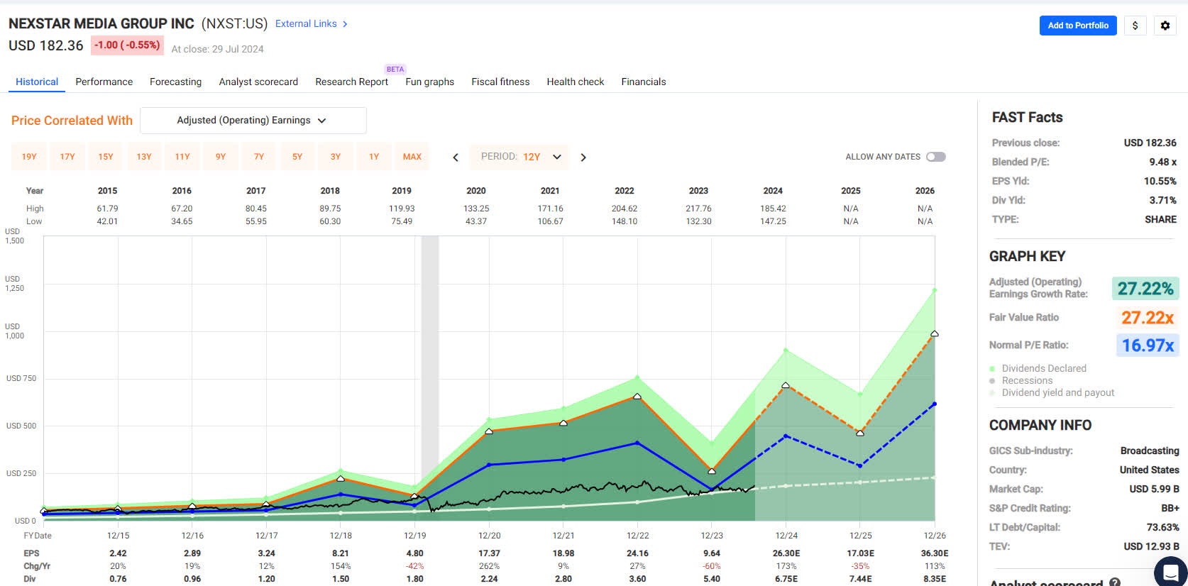The image size is (1188, 586).
Task: Open the Fun graphs tab
Action: coord(429,82)
